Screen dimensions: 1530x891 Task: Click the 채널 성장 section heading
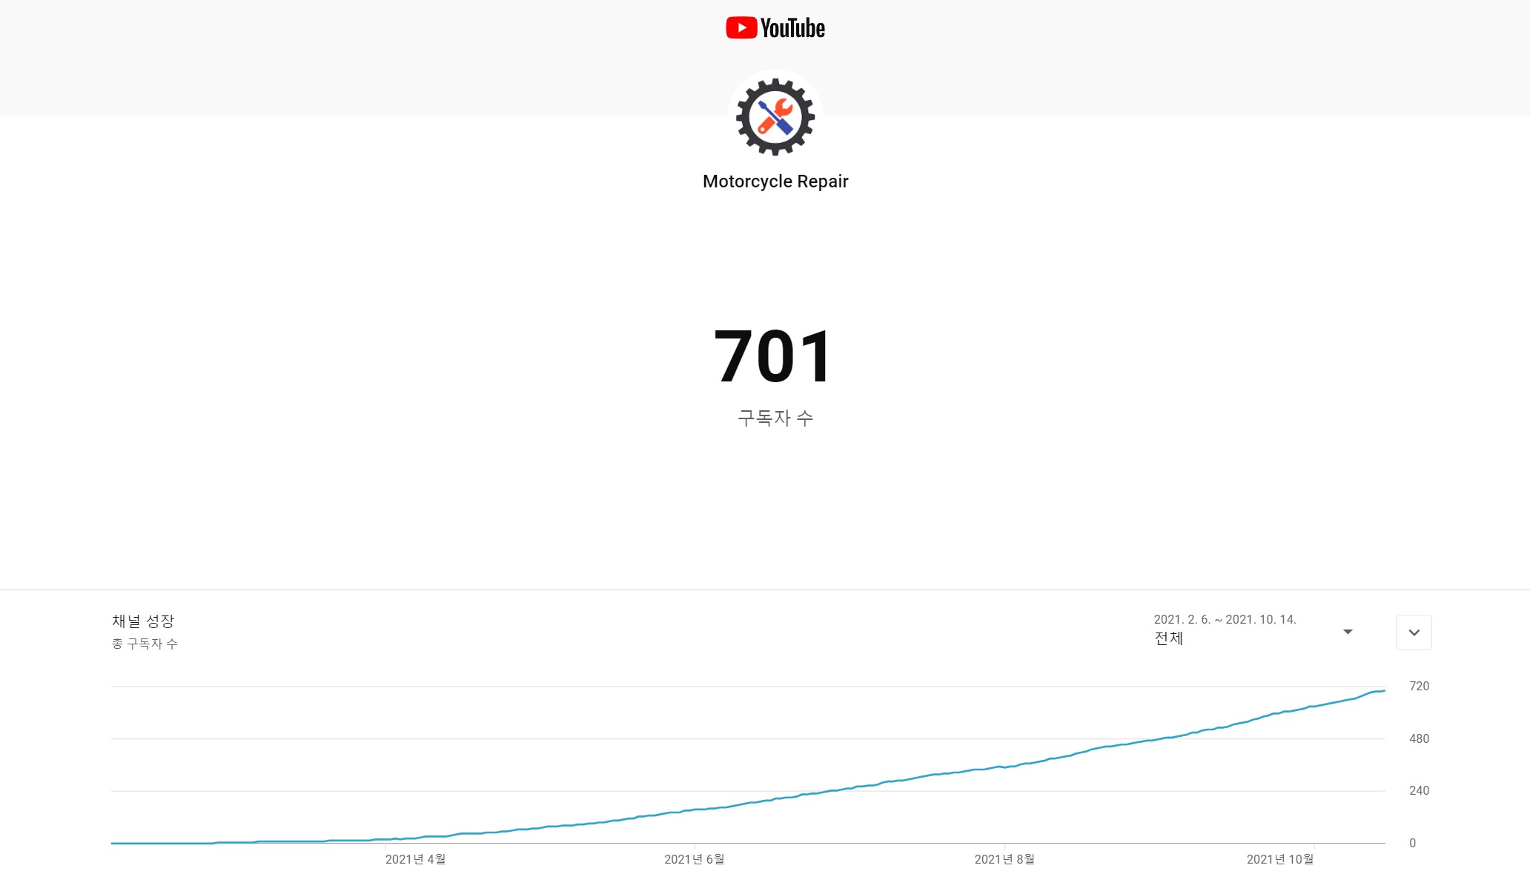[x=143, y=621]
